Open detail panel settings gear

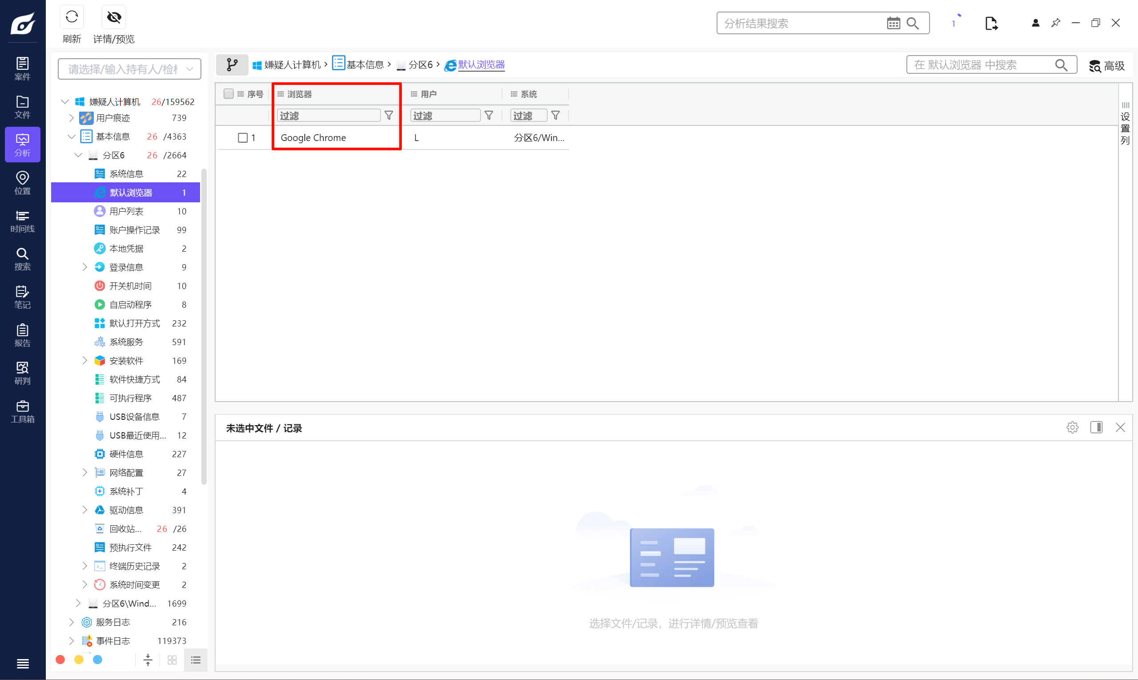point(1073,427)
